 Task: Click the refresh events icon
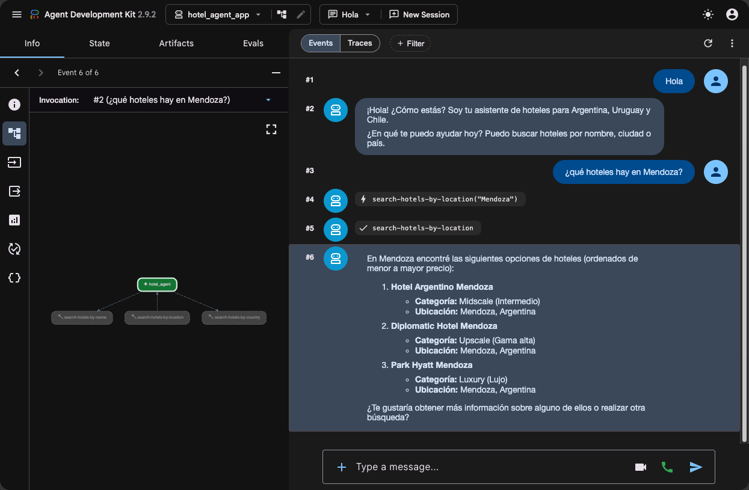point(708,43)
